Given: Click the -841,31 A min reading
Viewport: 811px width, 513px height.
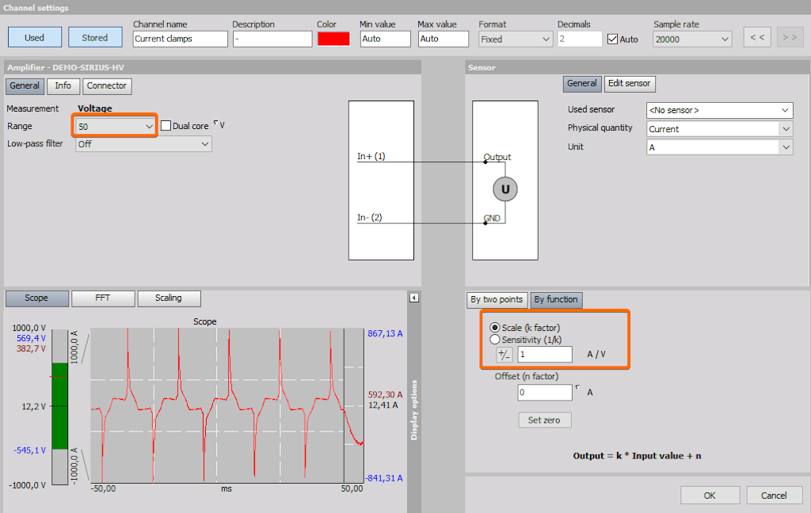Looking at the screenshot, I should coord(384,478).
